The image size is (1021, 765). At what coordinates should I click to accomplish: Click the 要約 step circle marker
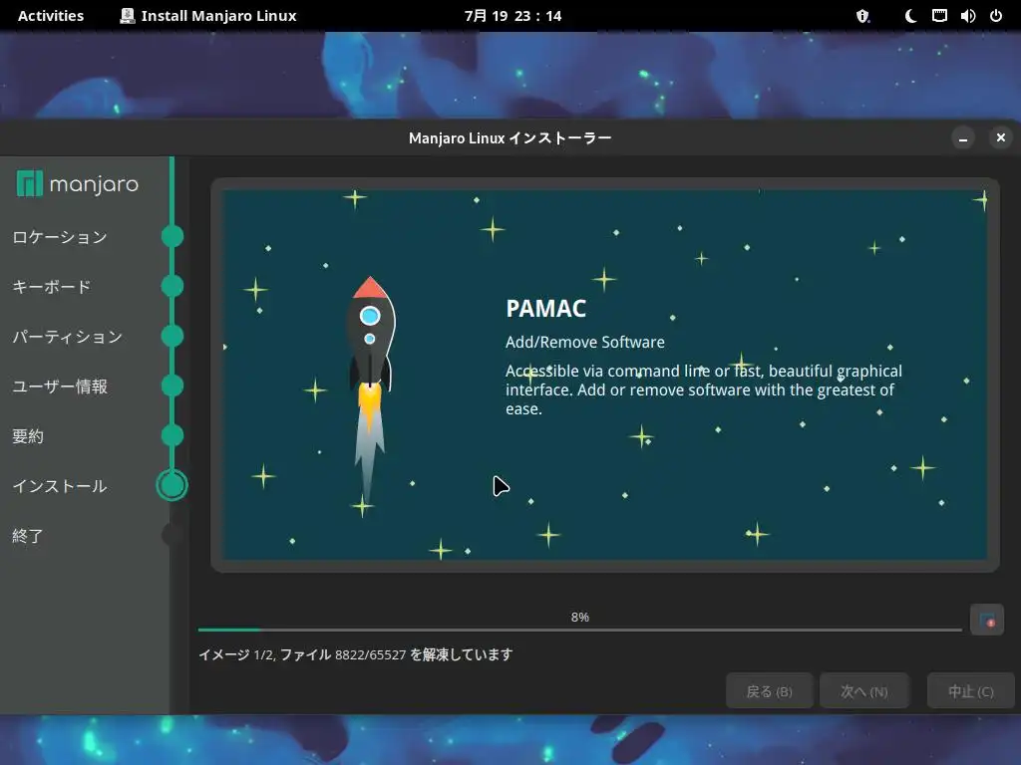coord(172,435)
